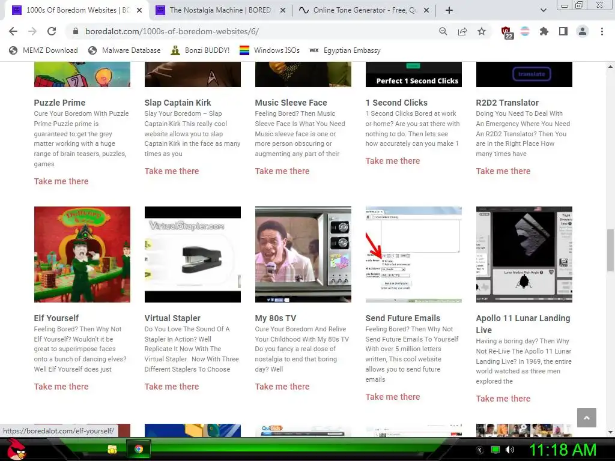
Task: Share this page via the share icon
Action: tap(462, 31)
